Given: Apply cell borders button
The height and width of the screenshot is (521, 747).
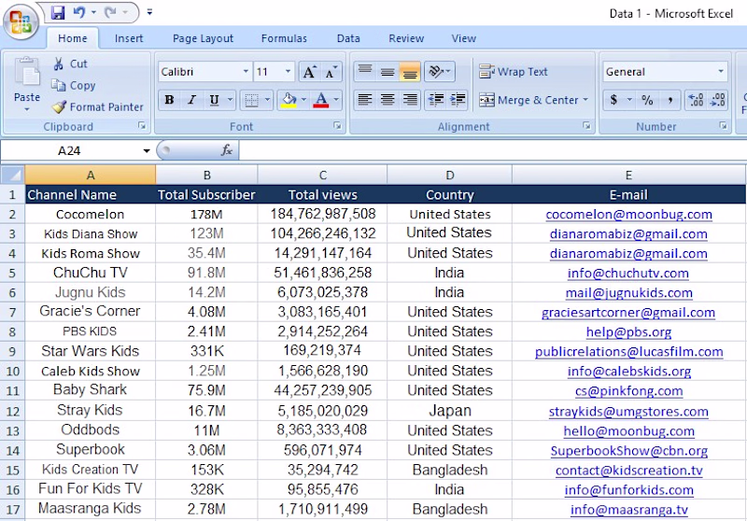Looking at the screenshot, I should coord(251,100).
